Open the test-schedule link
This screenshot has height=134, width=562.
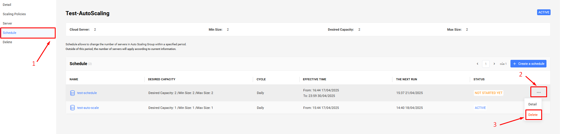[x=87, y=93]
